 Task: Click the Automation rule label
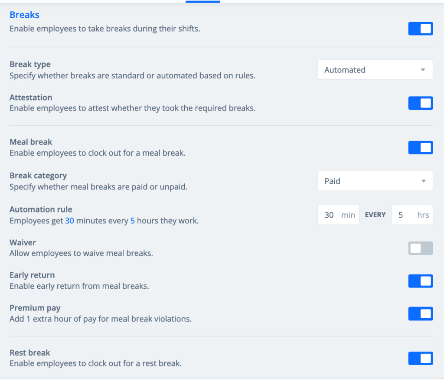pos(41,209)
